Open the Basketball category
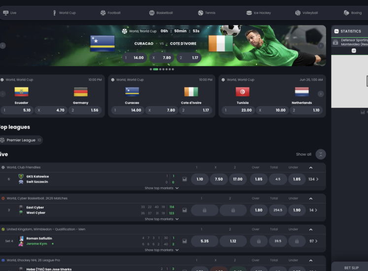This screenshot has height=271, width=368. 161,13
